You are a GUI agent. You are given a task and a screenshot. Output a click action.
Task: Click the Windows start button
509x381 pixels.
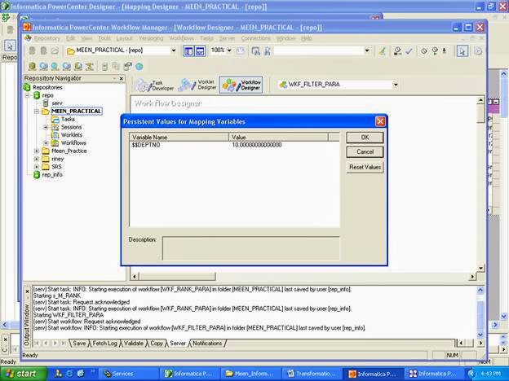24,374
